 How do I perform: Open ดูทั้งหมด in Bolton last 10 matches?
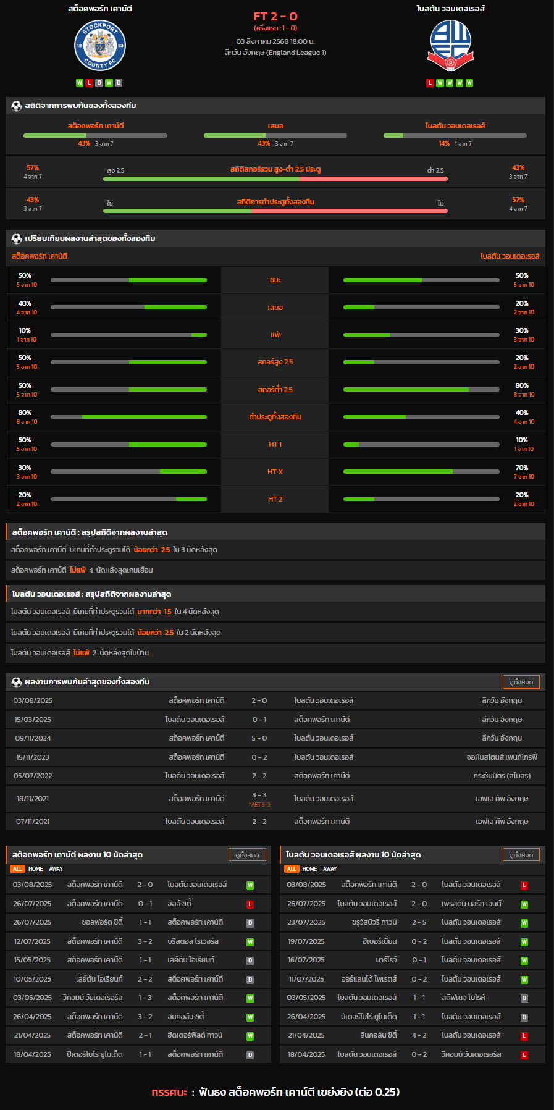click(521, 855)
